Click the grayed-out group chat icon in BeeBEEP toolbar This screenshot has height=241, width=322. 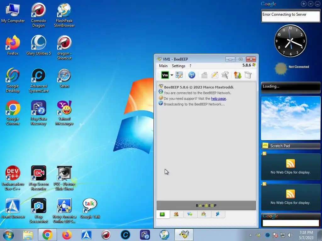[x=225, y=75]
